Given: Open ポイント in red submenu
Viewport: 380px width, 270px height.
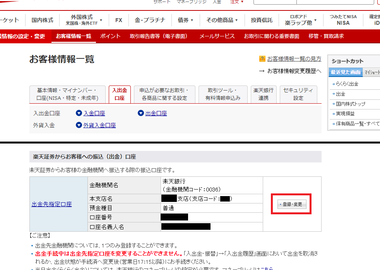Looking at the screenshot, I should pyautogui.click(x=110, y=36).
